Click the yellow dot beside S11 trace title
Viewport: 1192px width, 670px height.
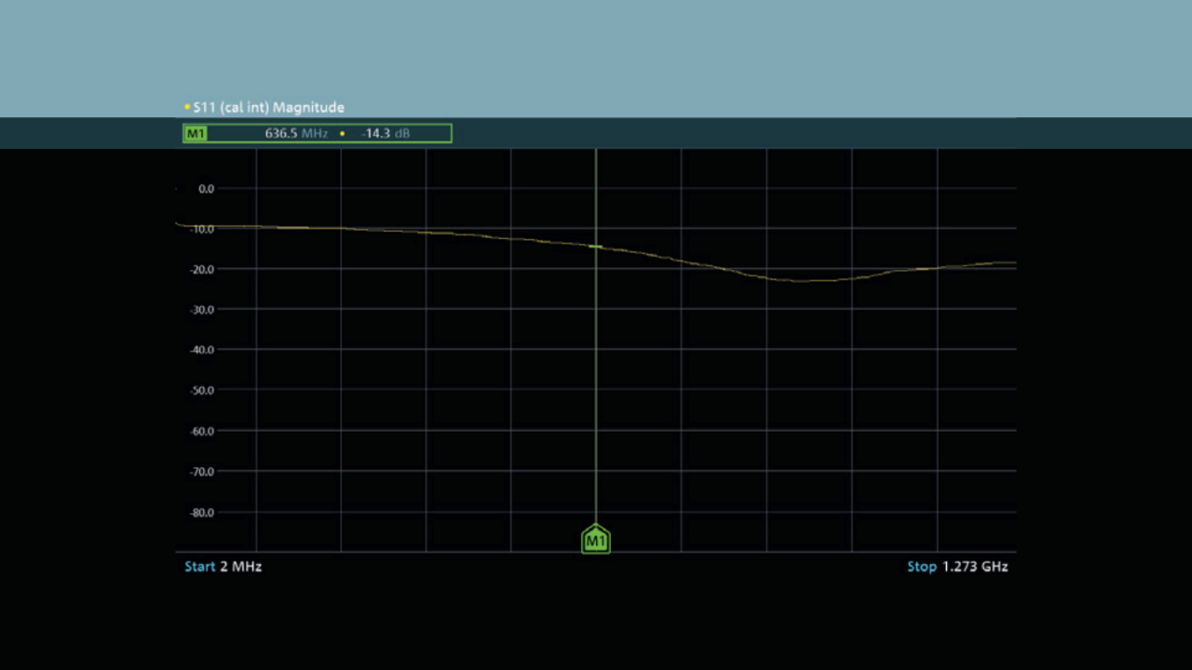pyautogui.click(x=187, y=108)
